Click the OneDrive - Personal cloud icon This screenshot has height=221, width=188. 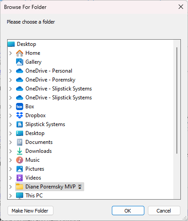(20, 71)
